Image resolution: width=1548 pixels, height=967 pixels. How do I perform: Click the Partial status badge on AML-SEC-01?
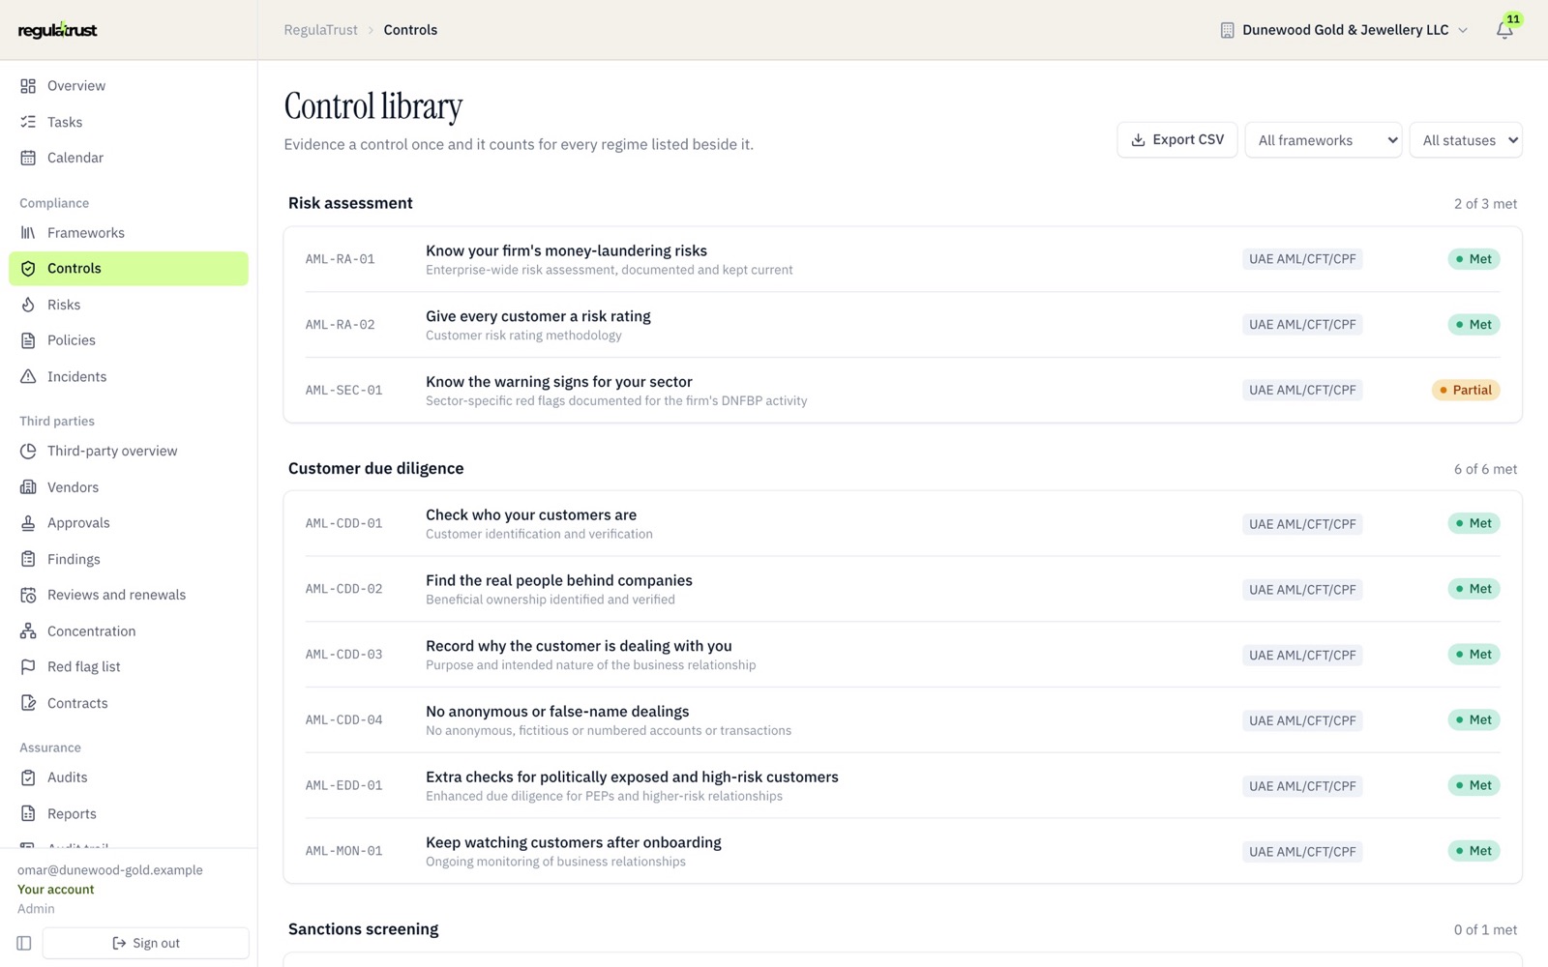(x=1466, y=391)
